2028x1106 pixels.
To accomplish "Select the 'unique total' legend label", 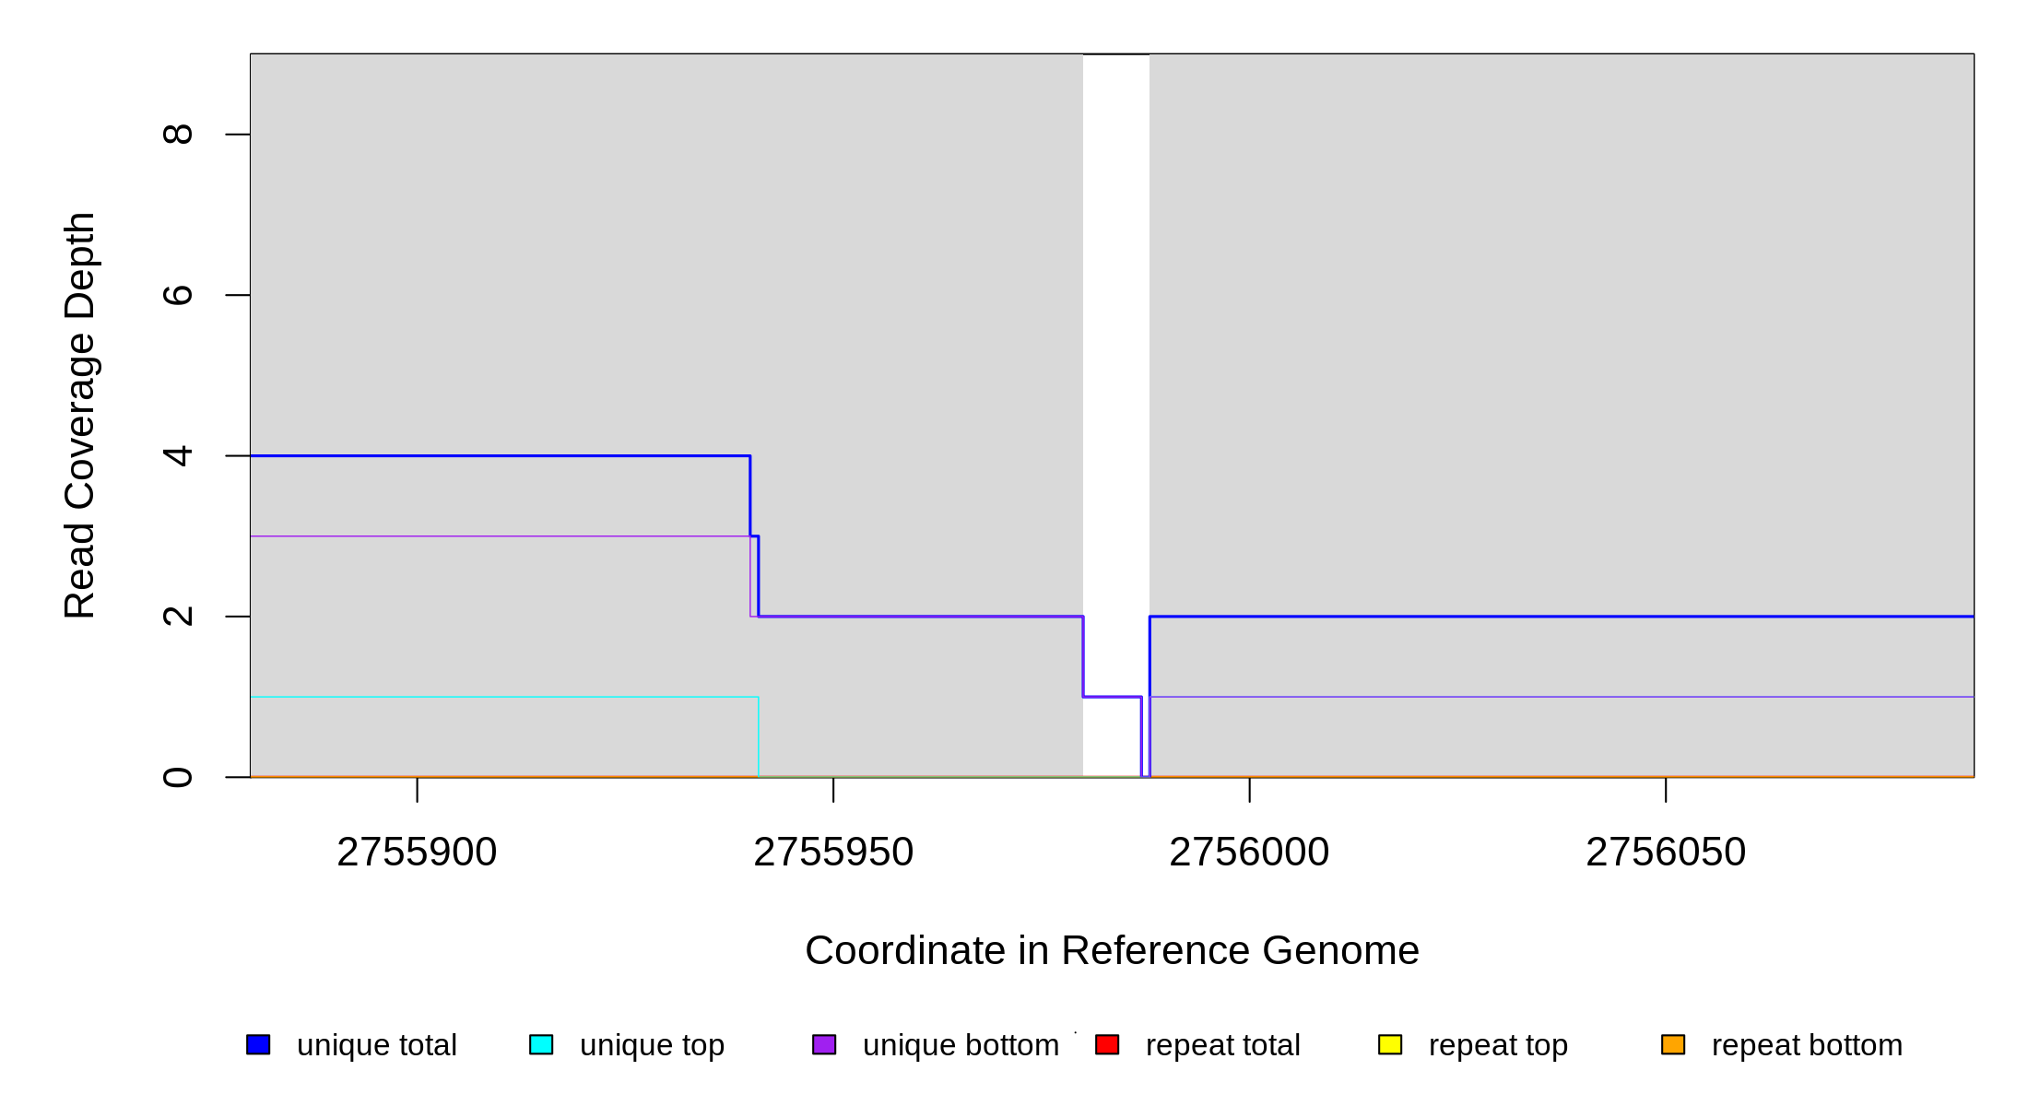I will (376, 1045).
